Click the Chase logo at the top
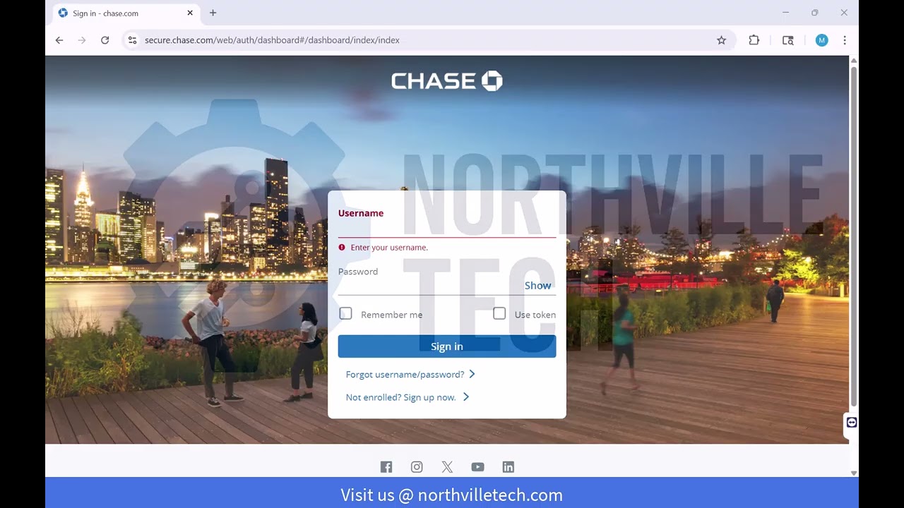904x508 pixels. coord(446,81)
